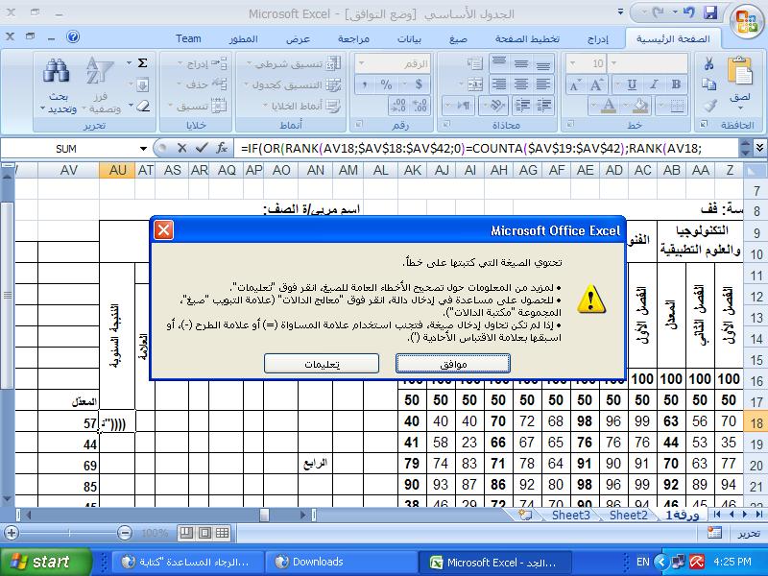Open the Name Box dropdown showing SUM
Screen dimensions: 768x576
143,149
